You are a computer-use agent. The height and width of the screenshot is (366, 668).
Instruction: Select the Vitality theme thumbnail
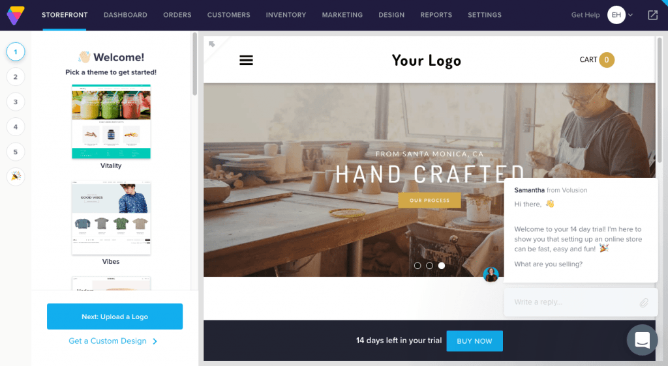[111, 122]
